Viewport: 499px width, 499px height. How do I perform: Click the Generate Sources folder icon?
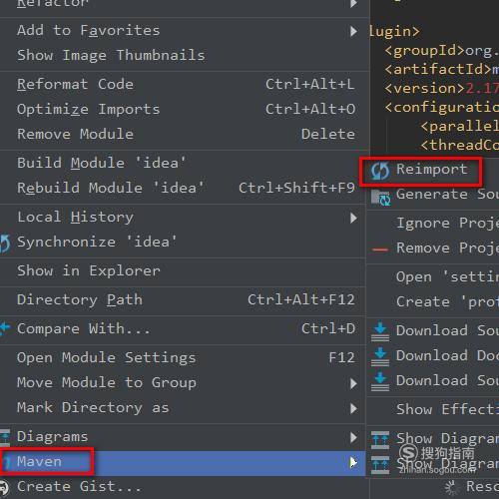[380, 198]
